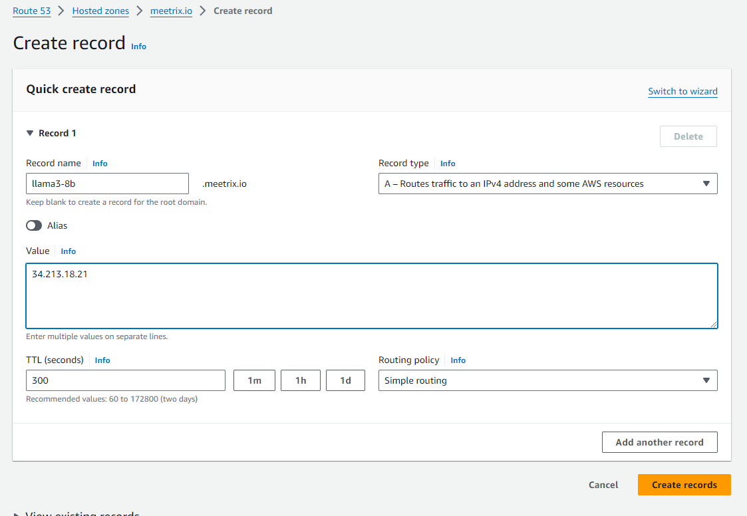This screenshot has height=516, width=747.
Task: Open the Routing policy dropdown
Action: (x=548, y=380)
